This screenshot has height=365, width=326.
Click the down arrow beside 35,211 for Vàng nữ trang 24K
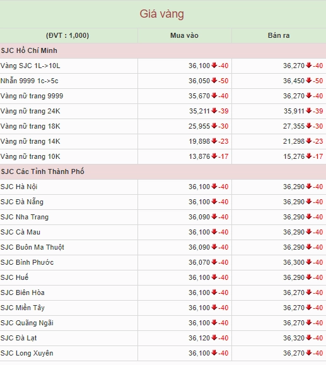(214, 111)
